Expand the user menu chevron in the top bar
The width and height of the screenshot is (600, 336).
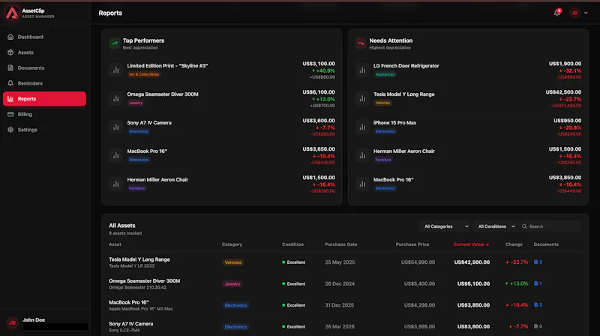(x=586, y=13)
